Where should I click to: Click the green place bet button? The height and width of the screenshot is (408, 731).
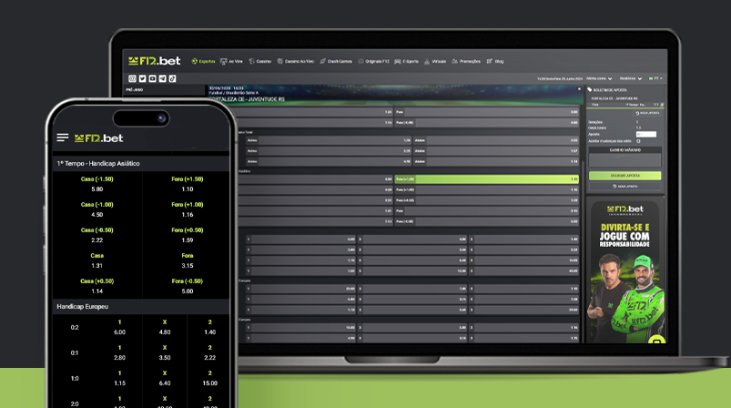pos(624,176)
